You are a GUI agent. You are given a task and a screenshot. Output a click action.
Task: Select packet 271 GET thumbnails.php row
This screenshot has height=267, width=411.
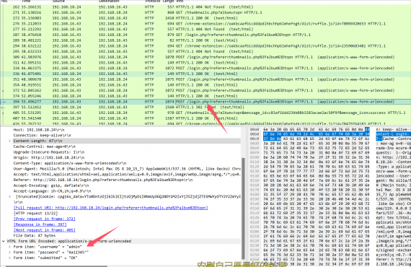(x=205, y=12)
